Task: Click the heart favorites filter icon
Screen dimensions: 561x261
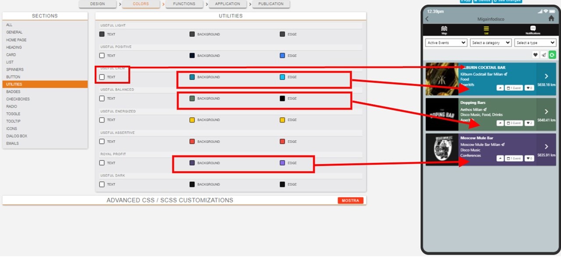Action: pos(535,55)
